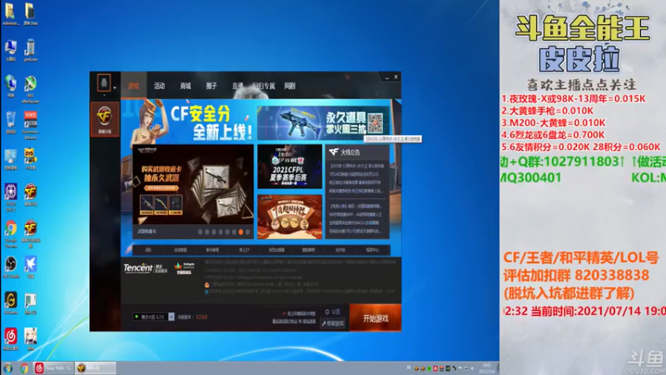Screen dimensions: 666x375
Task: Open the 设置 settings gear
Action: [x=332, y=312]
